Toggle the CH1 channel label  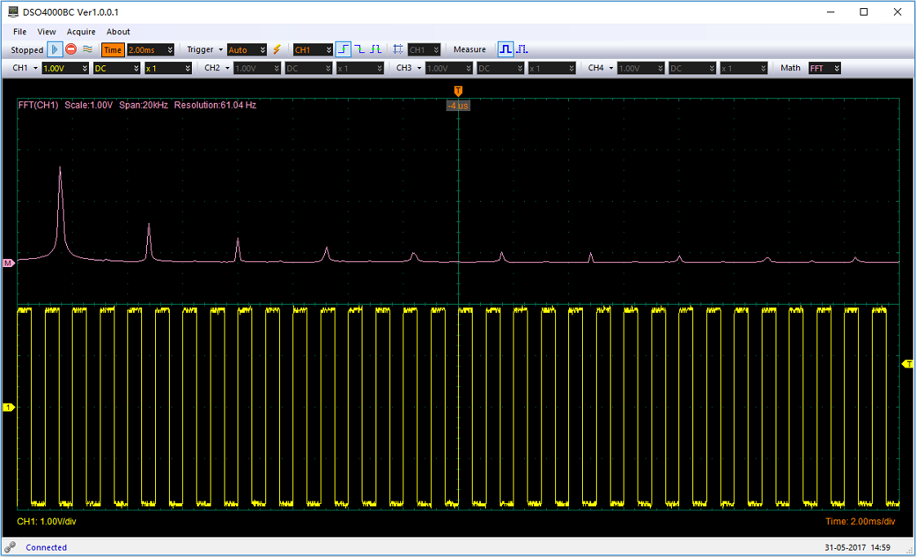[20, 68]
